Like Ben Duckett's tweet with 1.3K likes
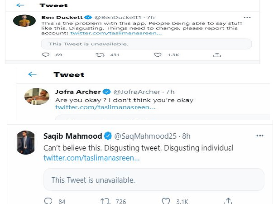The image size is (273, 204). point(157,55)
